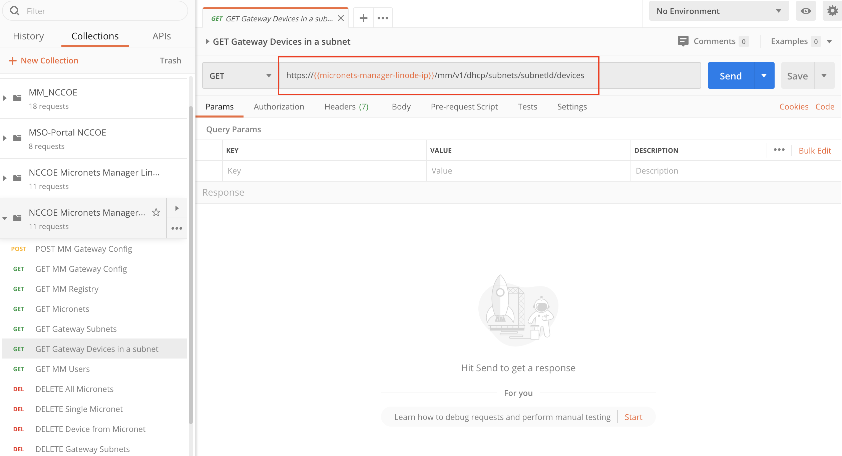Viewport: 842px width, 456px height.
Task: Click the query param Value field
Action: tap(528, 171)
